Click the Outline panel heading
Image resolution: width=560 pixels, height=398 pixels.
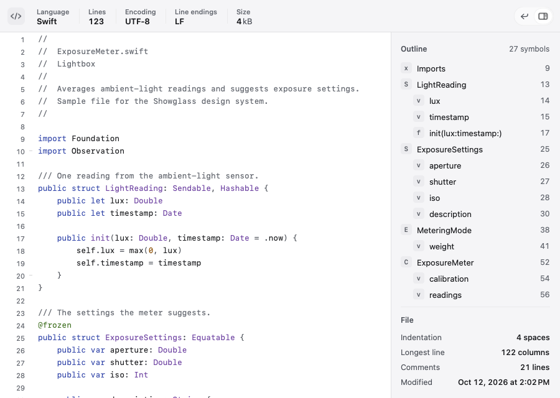coord(414,49)
